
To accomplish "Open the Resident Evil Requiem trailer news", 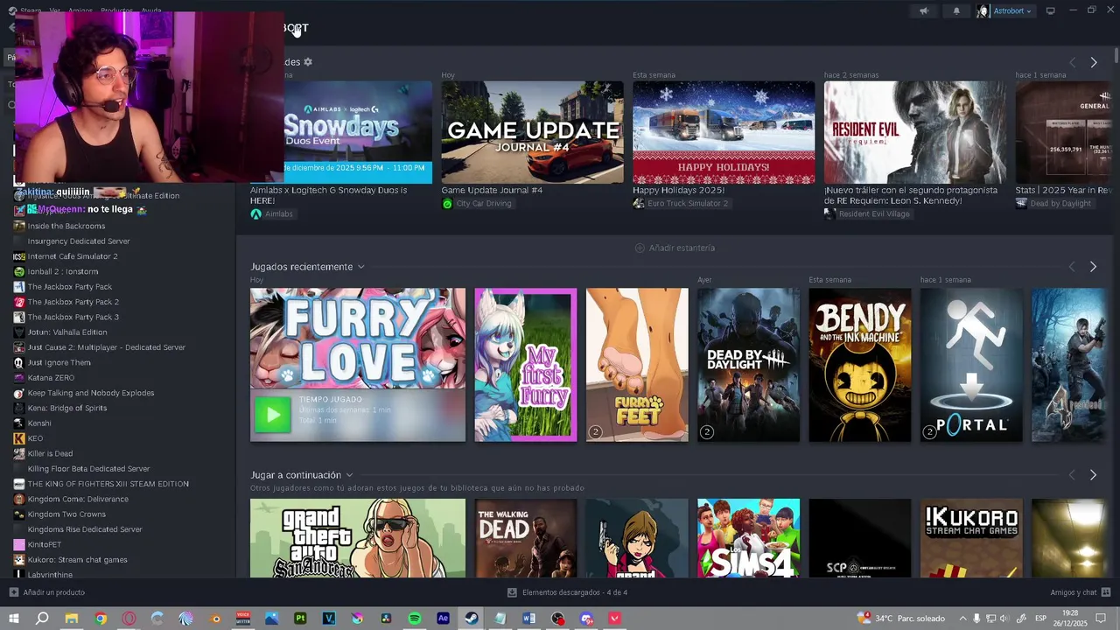I will (x=915, y=132).
